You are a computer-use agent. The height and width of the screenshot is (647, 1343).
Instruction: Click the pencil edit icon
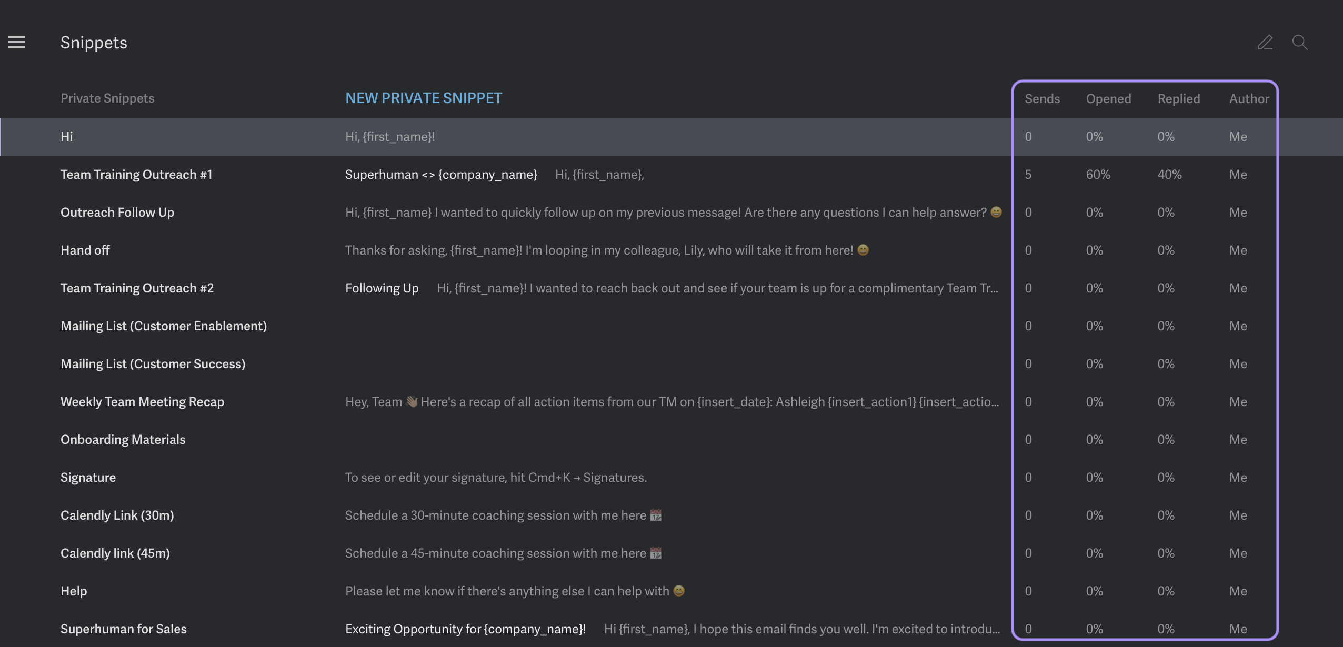tap(1265, 42)
